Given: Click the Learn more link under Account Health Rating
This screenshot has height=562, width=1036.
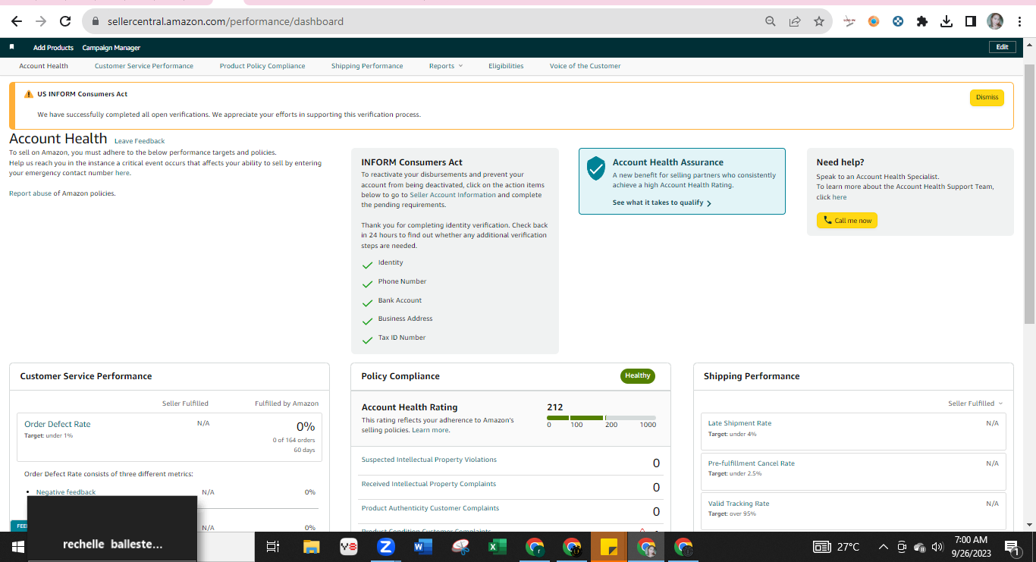Looking at the screenshot, I should click(430, 430).
